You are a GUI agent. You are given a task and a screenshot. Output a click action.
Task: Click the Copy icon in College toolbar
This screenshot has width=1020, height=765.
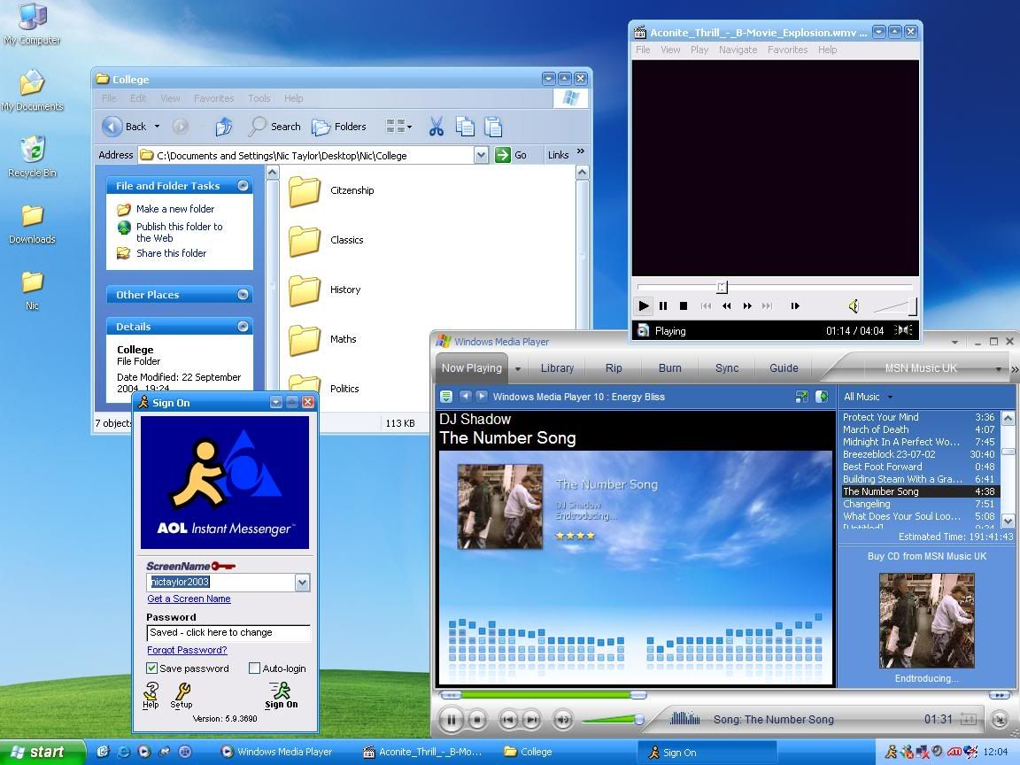(465, 127)
